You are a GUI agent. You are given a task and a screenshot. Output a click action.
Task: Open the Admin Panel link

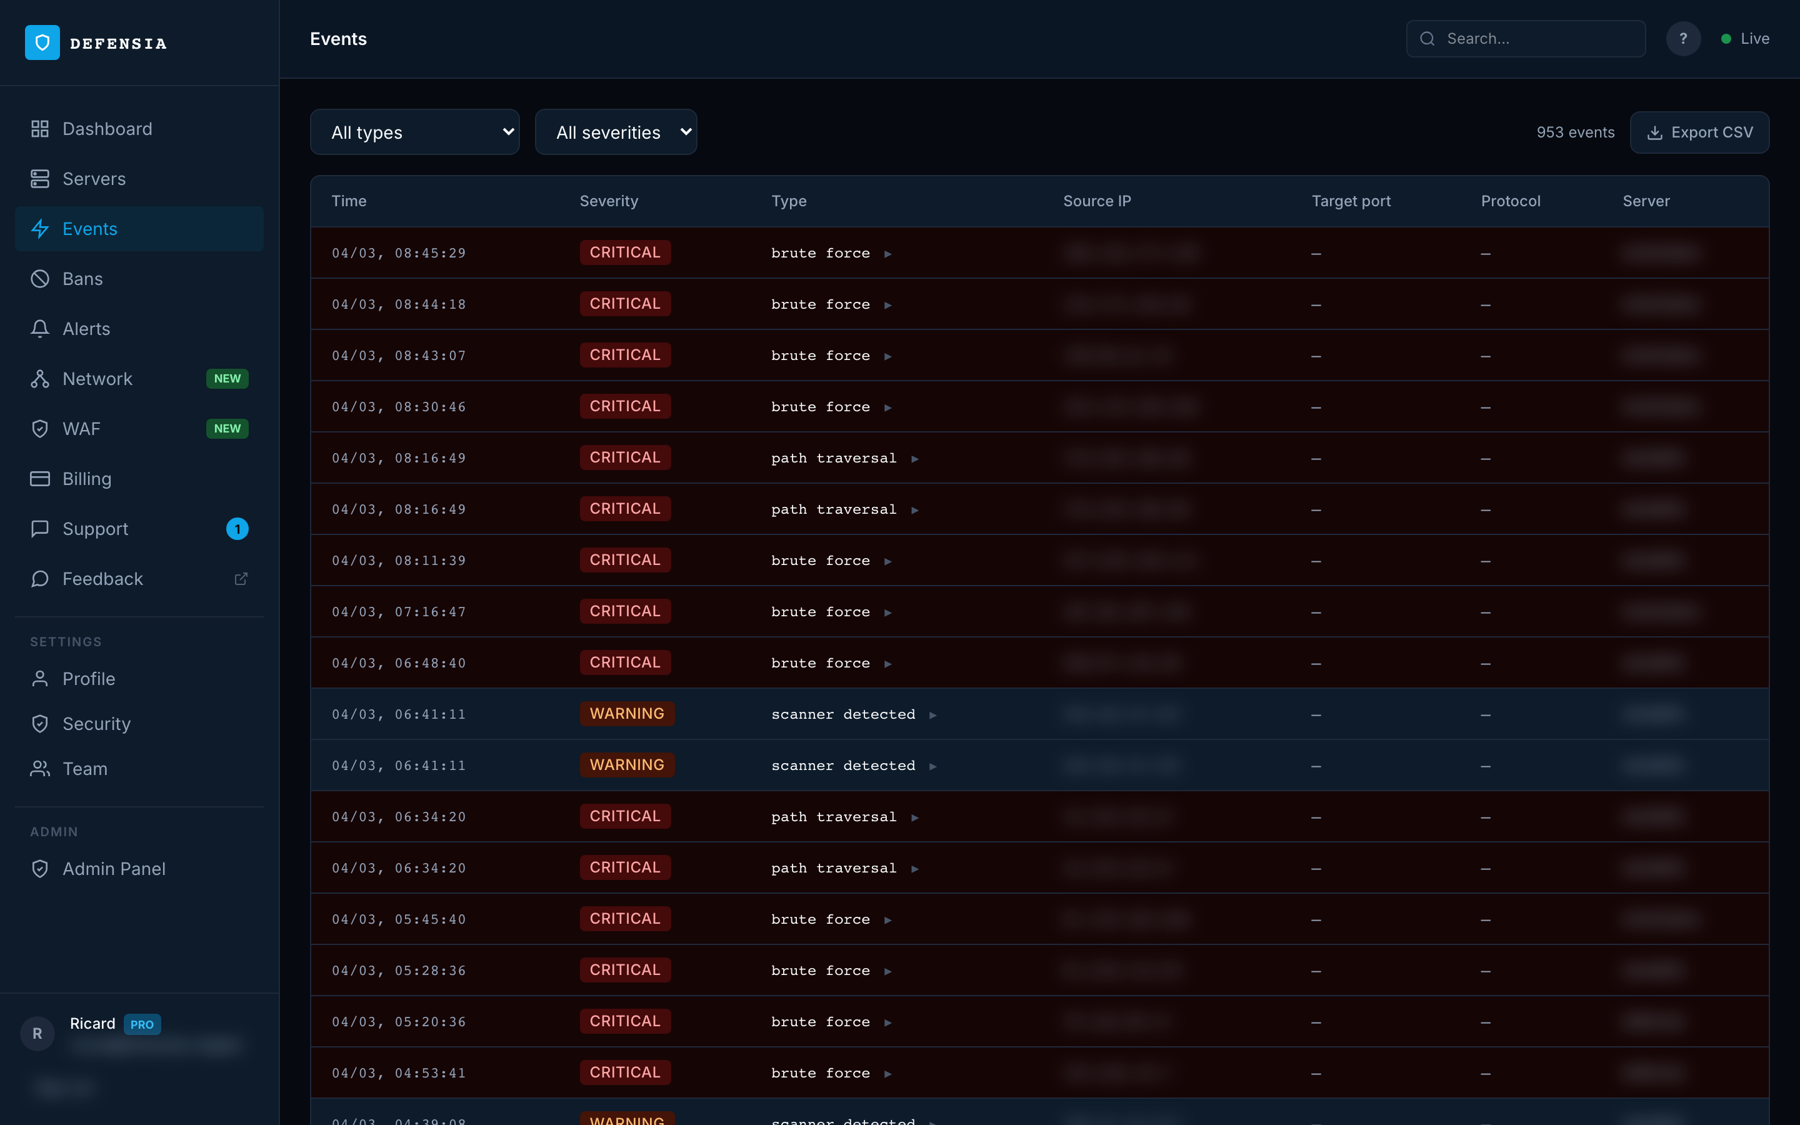114,868
